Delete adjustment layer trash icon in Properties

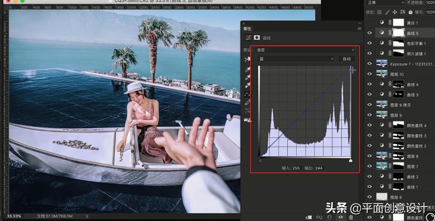tap(351, 217)
